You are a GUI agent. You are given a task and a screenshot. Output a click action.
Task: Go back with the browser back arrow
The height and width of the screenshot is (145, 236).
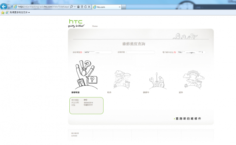[x=4, y=7]
